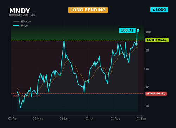This screenshot has height=128, width=176.
Task: Click the latest price endpoint marker dot
Action: (138, 31)
